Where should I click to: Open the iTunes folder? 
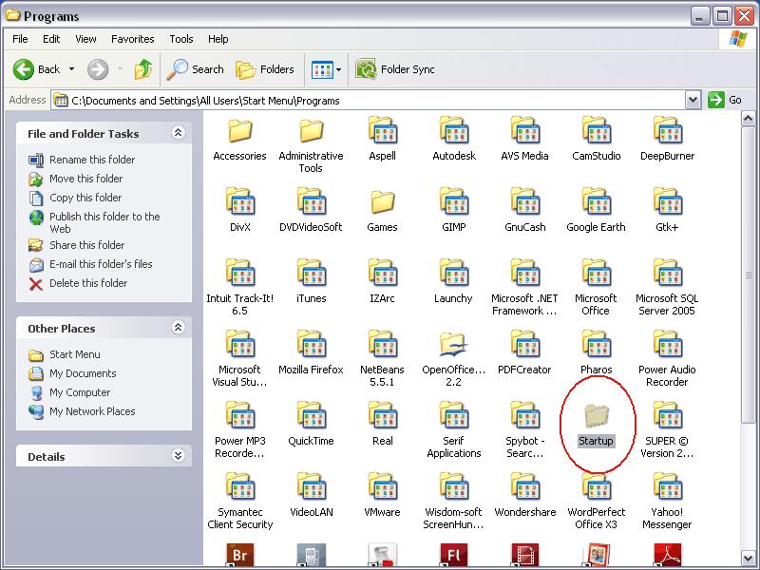tap(312, 275)
